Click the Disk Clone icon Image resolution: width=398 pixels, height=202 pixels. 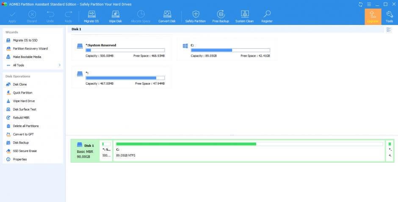tap(8, 85)
